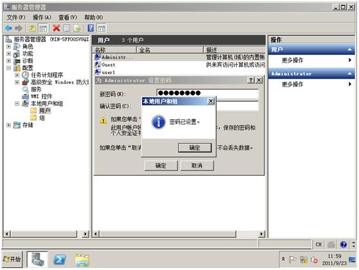Select the user1 user row
The image size is (359, 270).
click(179, 72)
